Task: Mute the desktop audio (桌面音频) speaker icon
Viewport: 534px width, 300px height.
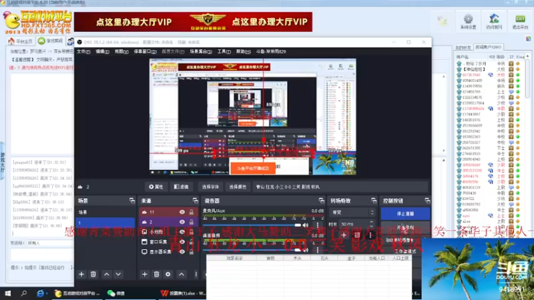Action: click(x=306, y=250)
